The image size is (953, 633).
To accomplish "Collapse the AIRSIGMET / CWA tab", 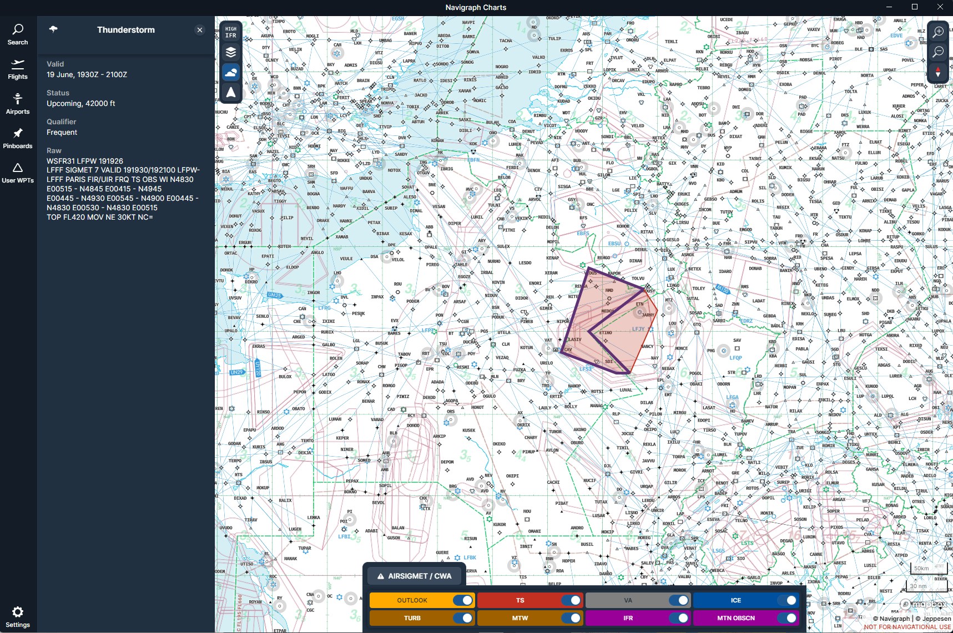I will tap(415, 576).
